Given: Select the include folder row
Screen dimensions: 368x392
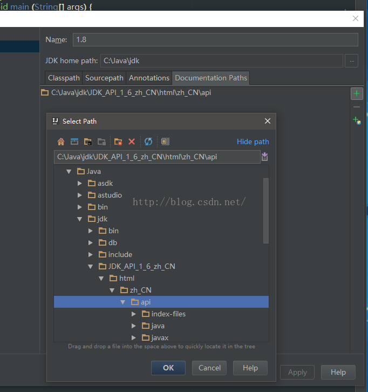Looking at the screenshot, I should pyautogui.click(x=161, y=254).
